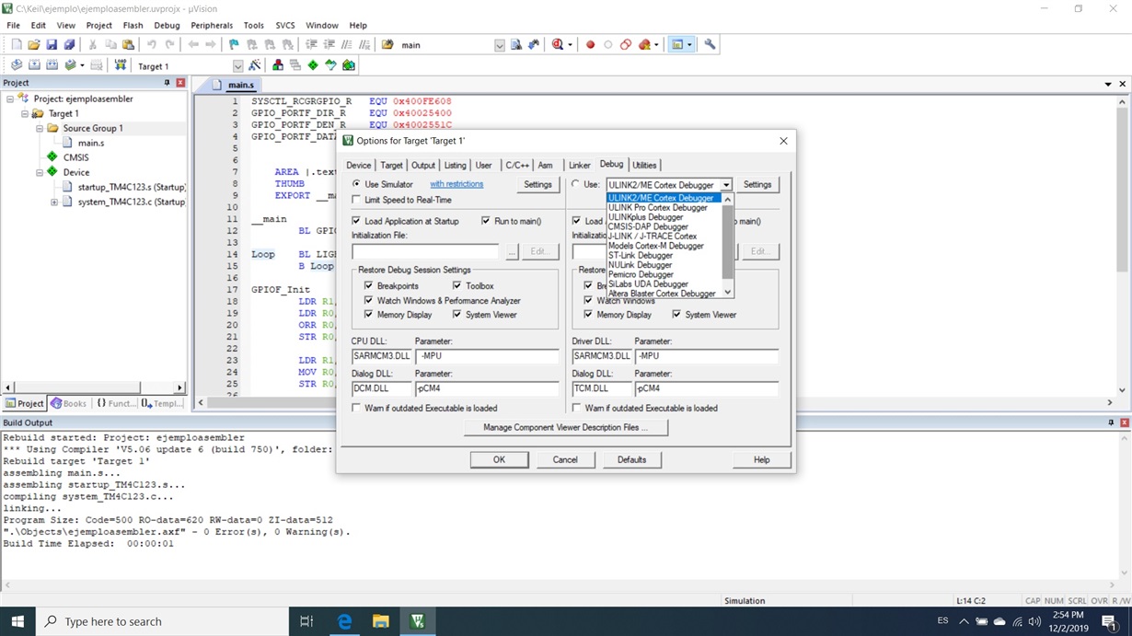
Task: Open Microsoft Edge from taskbar
Action: [x=344, y=622]
